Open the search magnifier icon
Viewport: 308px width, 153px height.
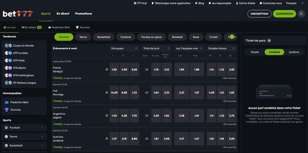point(301,14)
